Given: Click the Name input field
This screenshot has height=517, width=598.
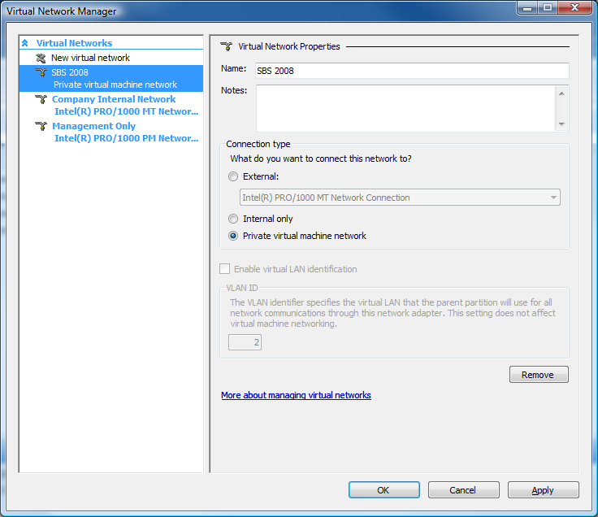Looking at the screenshot, I should 412,71.
